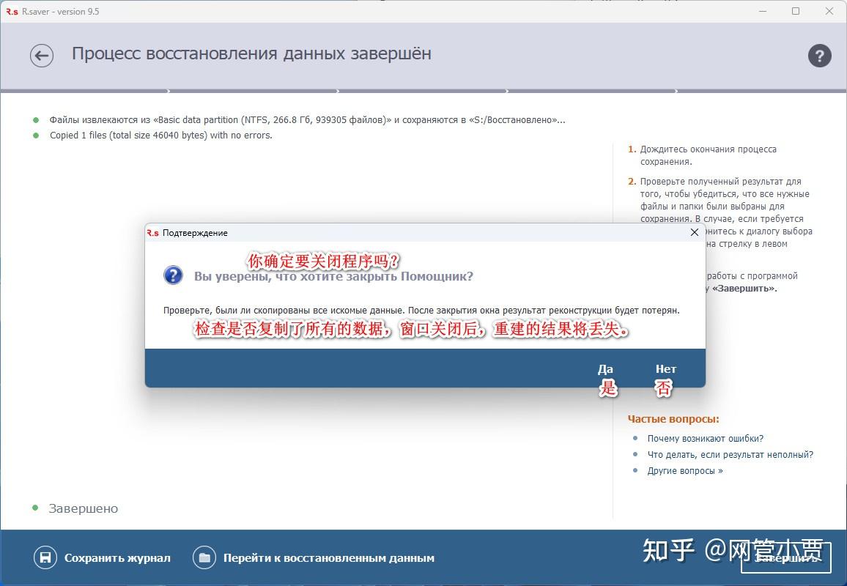Click the back arrow navigation icon

[x=42, y=55]
